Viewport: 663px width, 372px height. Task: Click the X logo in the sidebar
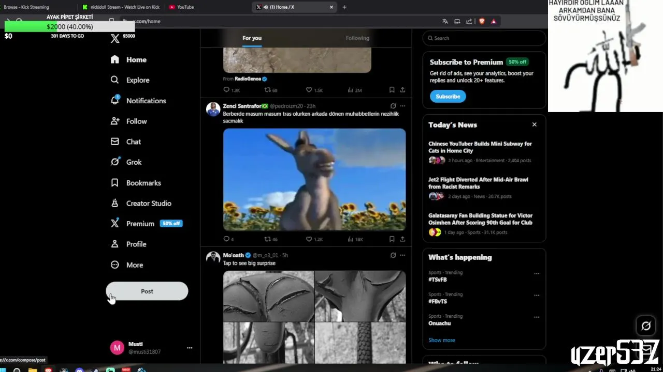pos(115,38)
